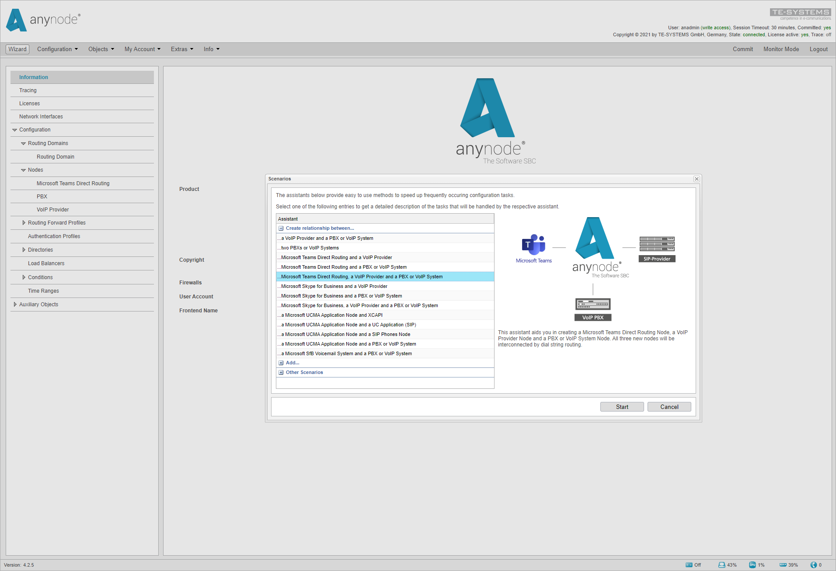836x571 pixels.
Task: Click the Version 4.2.5 status text
Action: (19, 565)
